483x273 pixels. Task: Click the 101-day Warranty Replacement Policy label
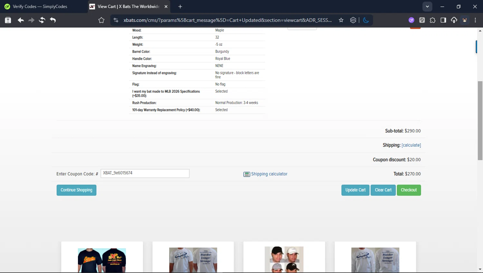[x=166, y=110]
